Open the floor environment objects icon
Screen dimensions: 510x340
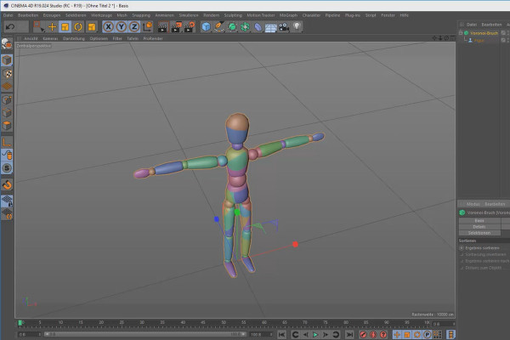pyautogui.click(x=270, y=27)
